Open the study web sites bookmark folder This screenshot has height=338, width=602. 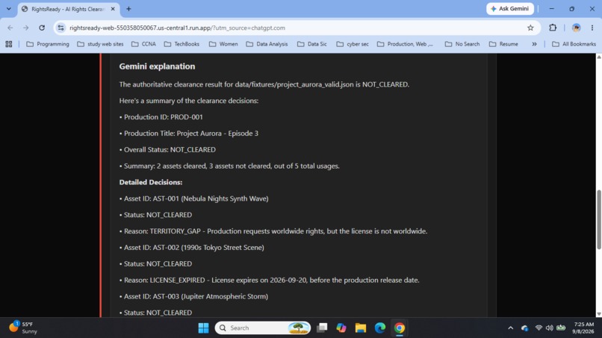pos(100,44)
